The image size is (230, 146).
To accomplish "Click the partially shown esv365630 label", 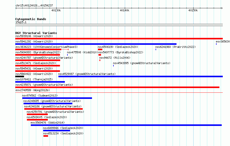I will (223, 41).
